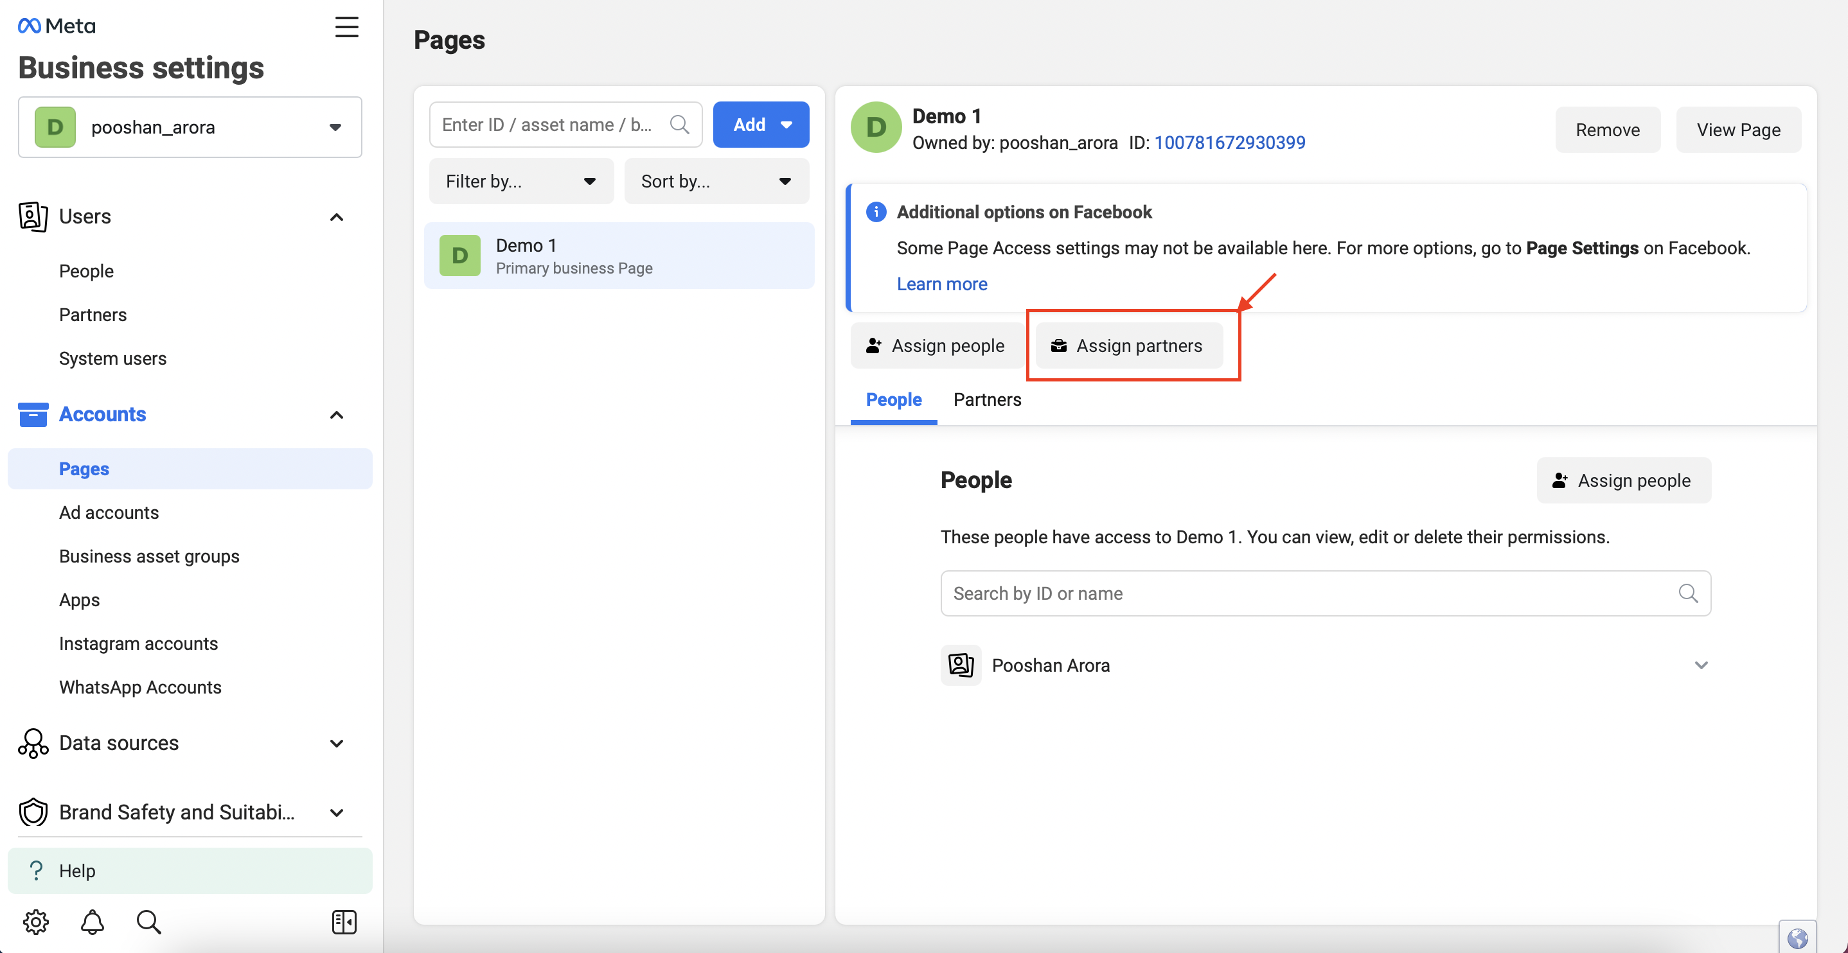Open the Sort by dropdown

(716, 182)
